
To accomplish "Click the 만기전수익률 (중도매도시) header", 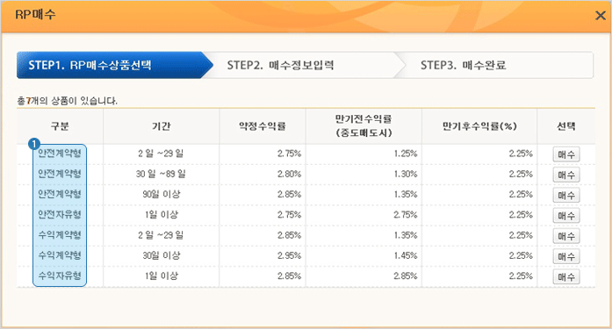I will [364, 125].
